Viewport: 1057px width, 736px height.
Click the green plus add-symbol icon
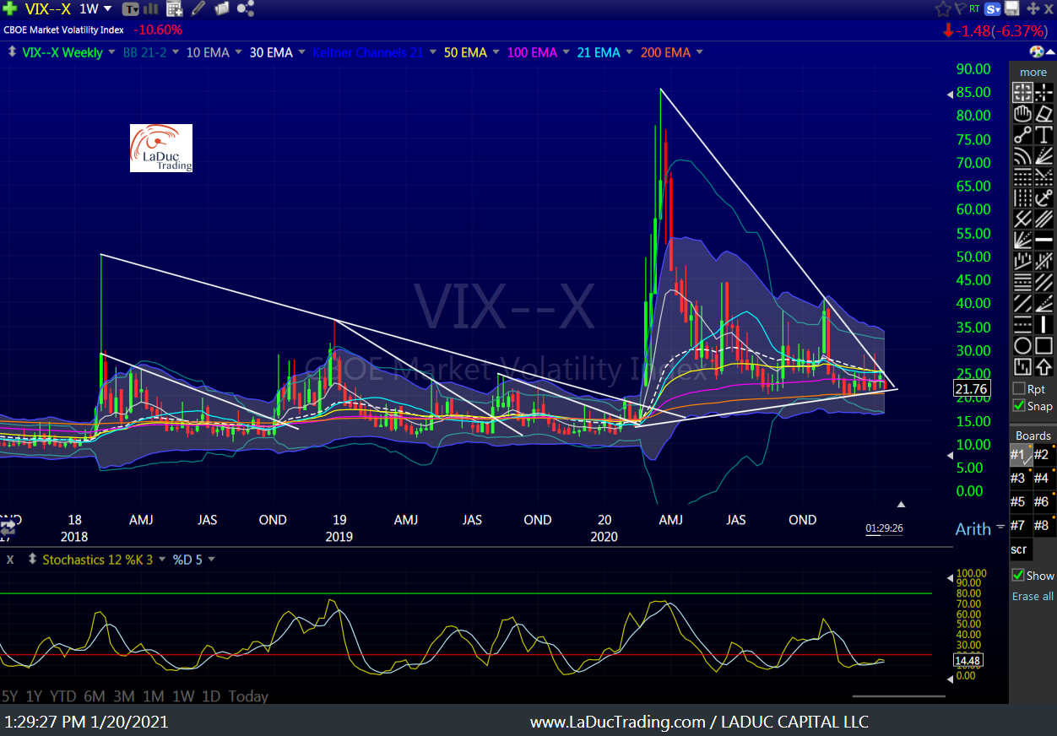[9, 9]
